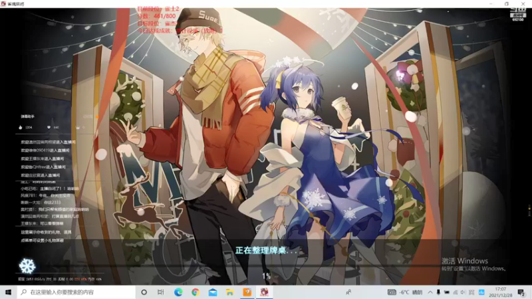Open the volume control tray icon
The height and width of the screenshot is (299, 532).
tap(464, 292)
